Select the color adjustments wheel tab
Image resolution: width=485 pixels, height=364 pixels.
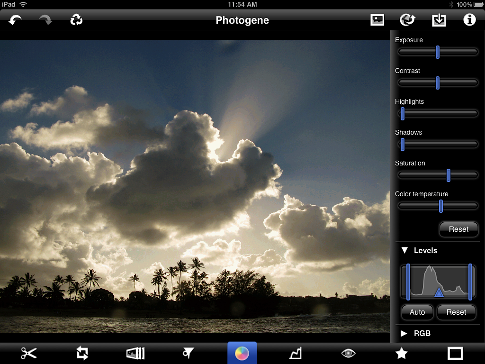pos(242,353)
